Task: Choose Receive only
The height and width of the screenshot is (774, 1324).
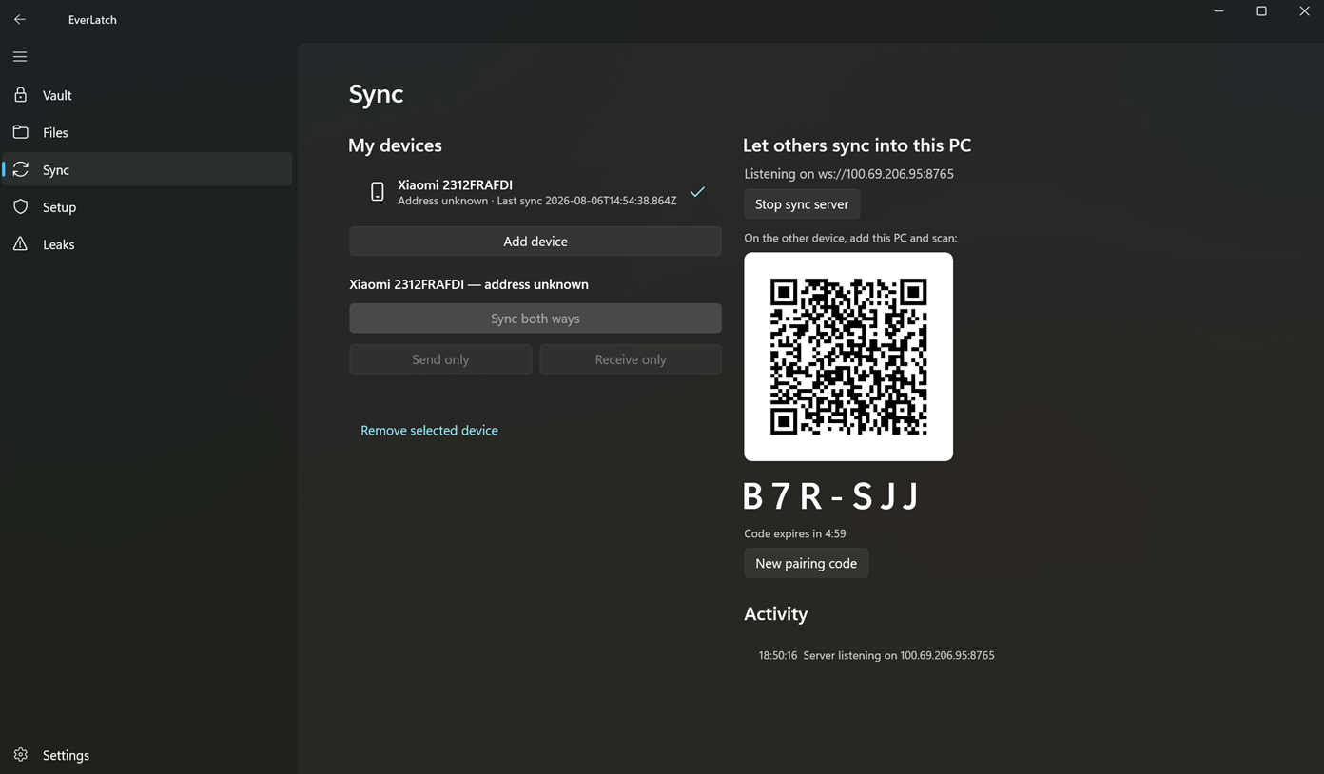Action: (x=631, y=359)
